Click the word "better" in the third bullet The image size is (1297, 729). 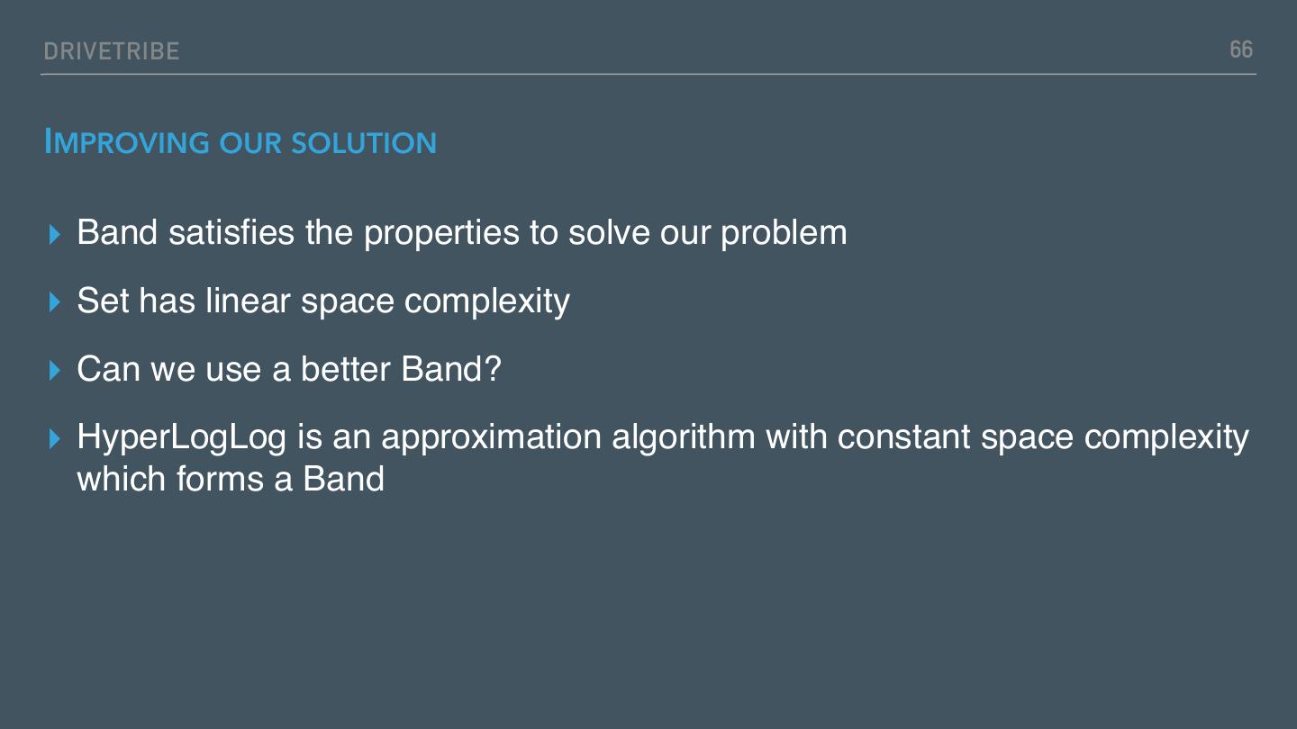coord(346,369)
